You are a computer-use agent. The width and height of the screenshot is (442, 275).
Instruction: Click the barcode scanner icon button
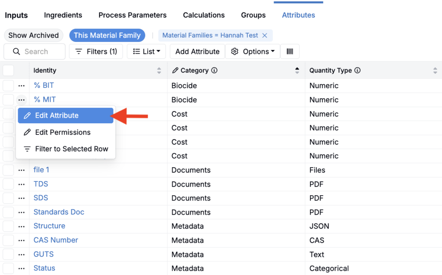290,51
